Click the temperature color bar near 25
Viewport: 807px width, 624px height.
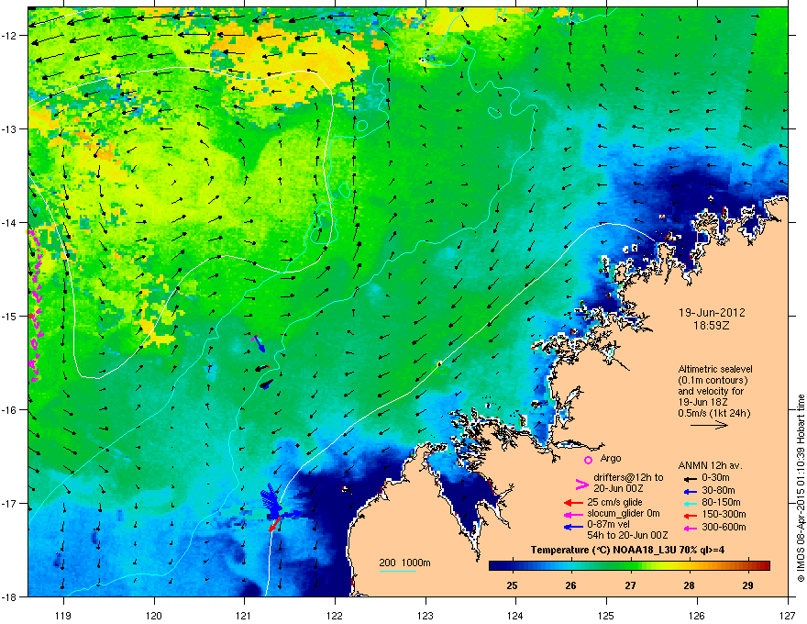click(x=512, y=566)
